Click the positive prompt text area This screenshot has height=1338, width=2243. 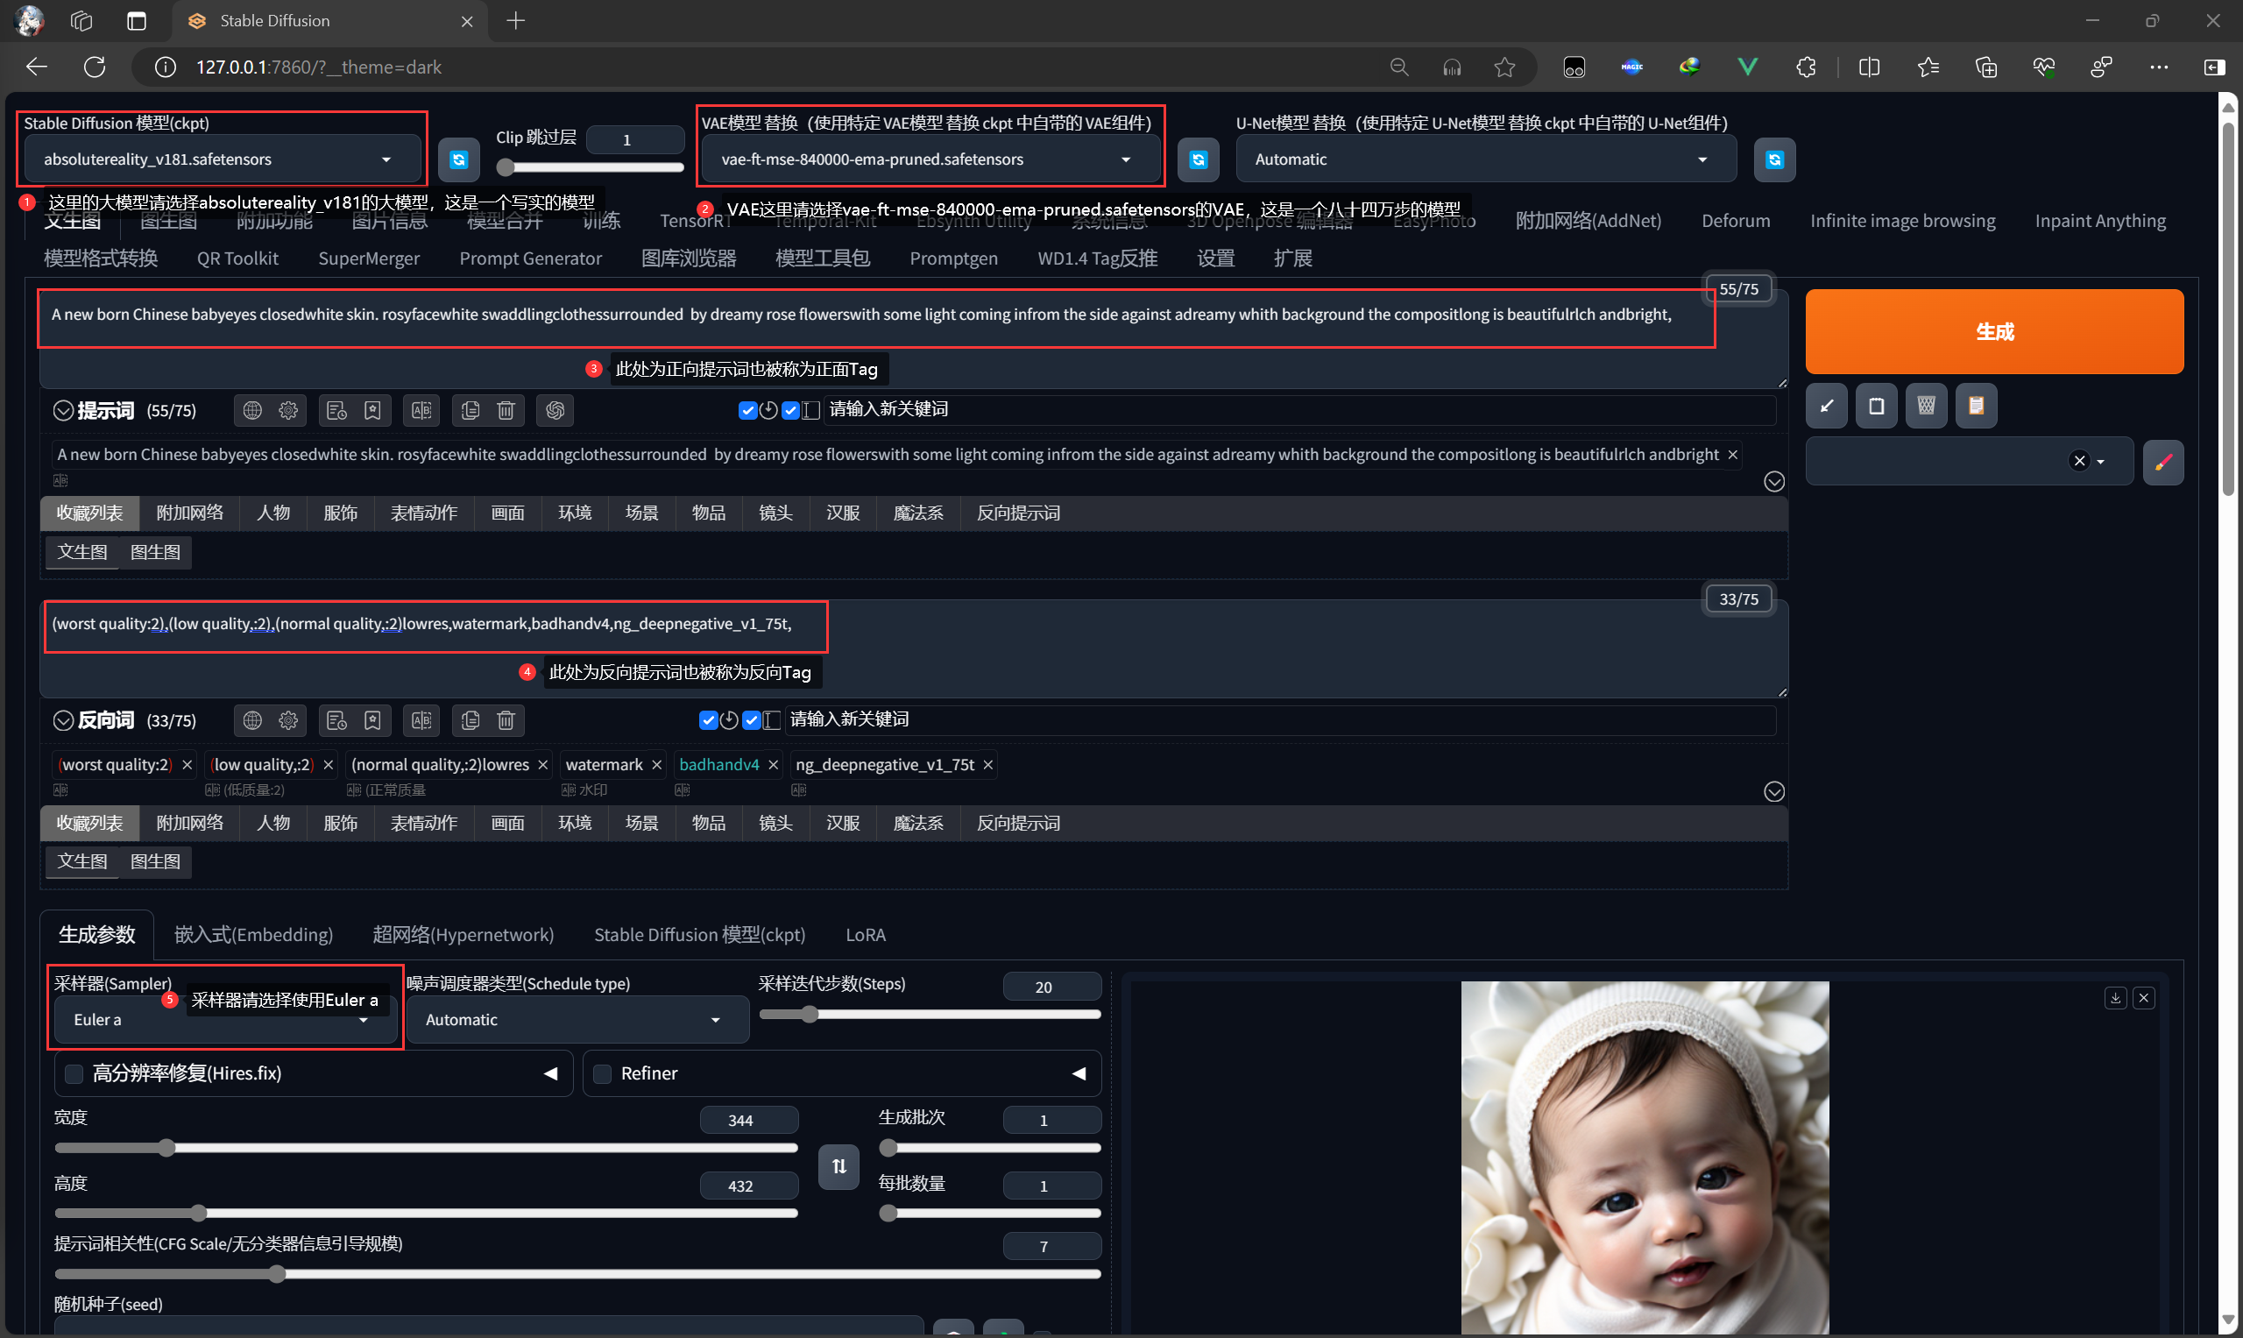[x=912, y=339]
